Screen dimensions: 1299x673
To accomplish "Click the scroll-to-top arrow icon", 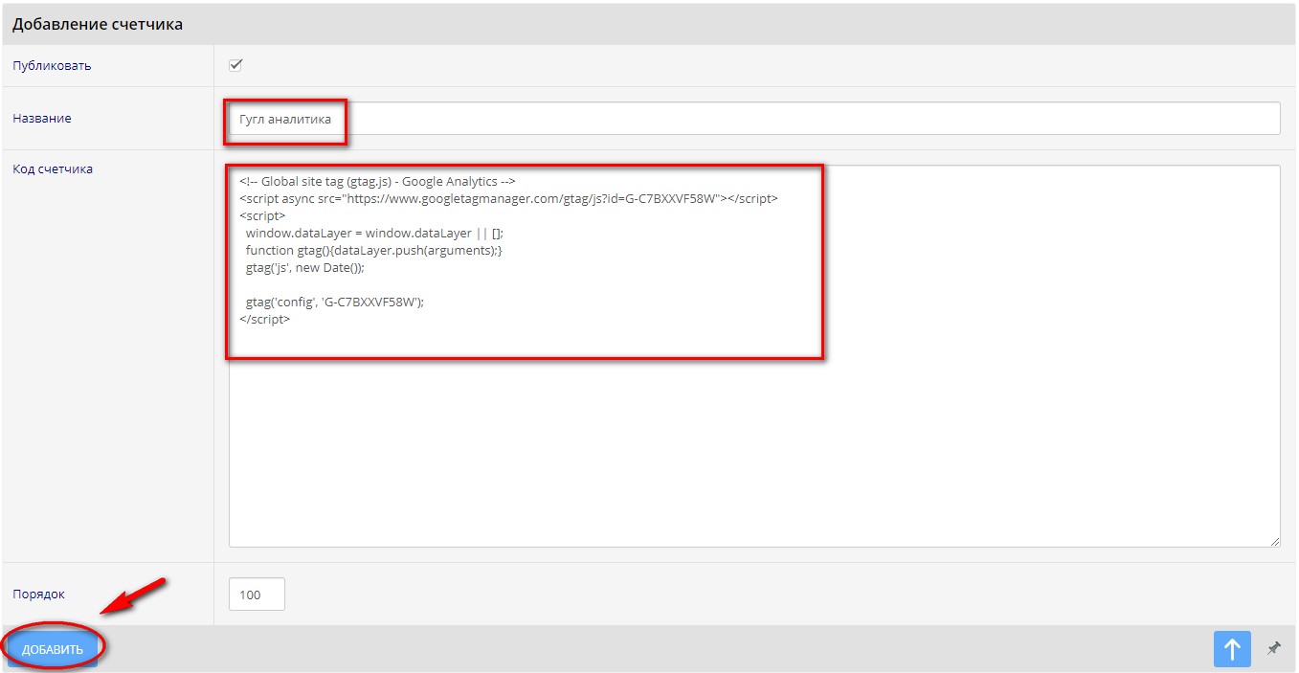I will coord(1233,649).
